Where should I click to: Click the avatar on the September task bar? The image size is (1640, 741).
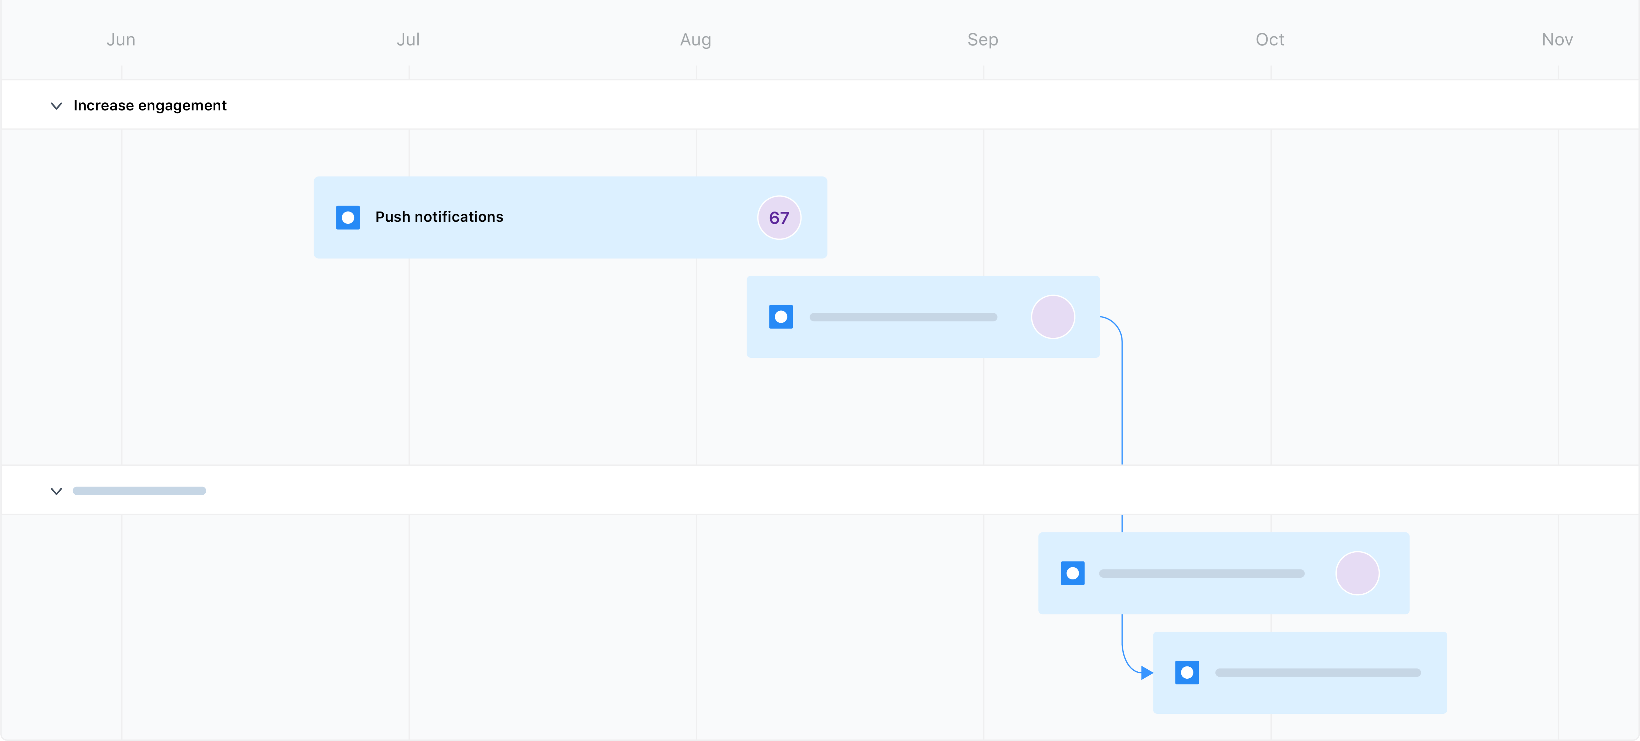point(1053,317)
